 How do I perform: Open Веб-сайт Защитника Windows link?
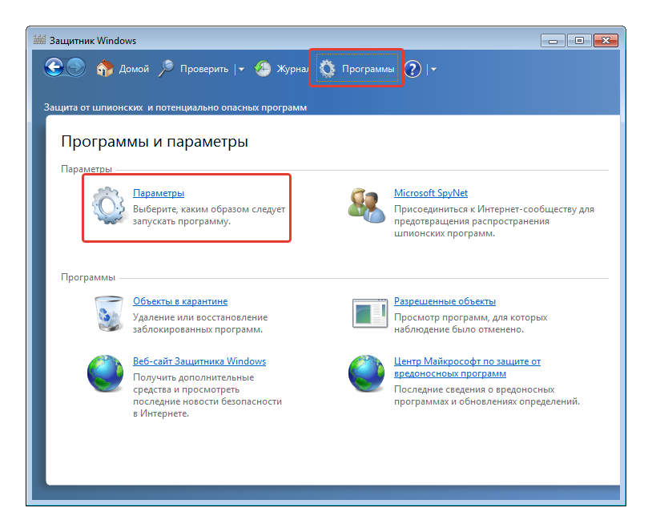199,361
